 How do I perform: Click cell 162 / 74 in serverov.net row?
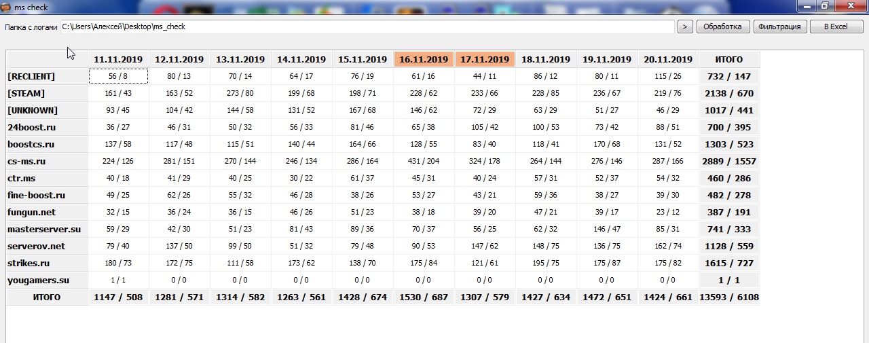point(668,246)
